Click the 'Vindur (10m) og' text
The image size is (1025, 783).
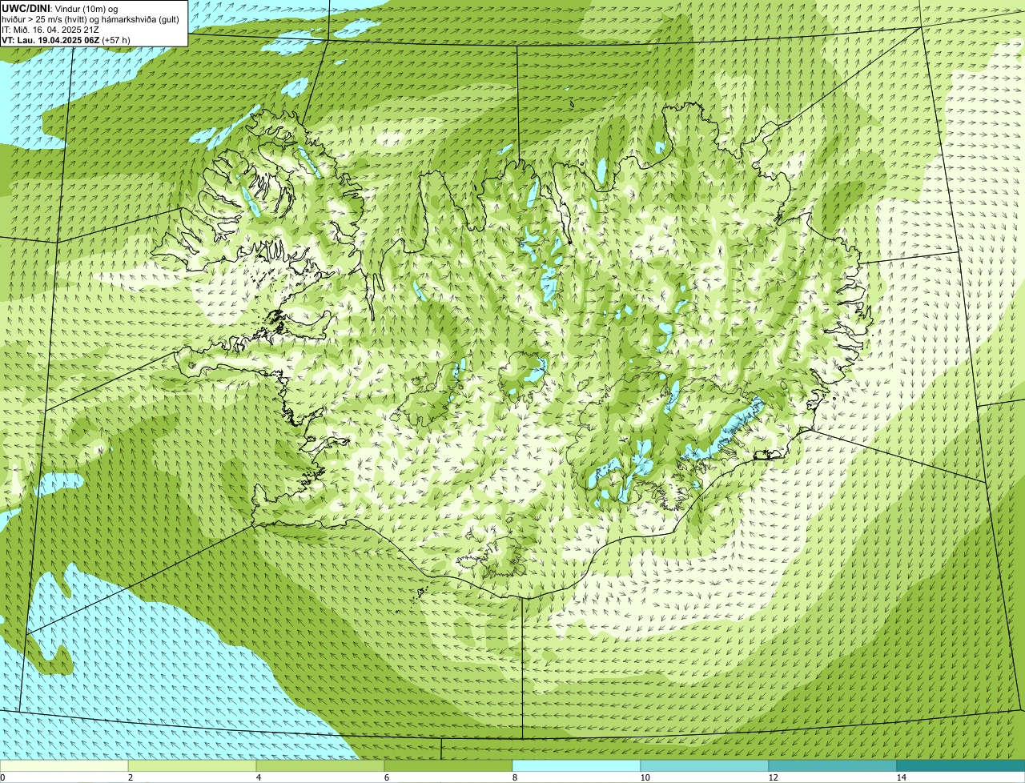coord(86,8)
